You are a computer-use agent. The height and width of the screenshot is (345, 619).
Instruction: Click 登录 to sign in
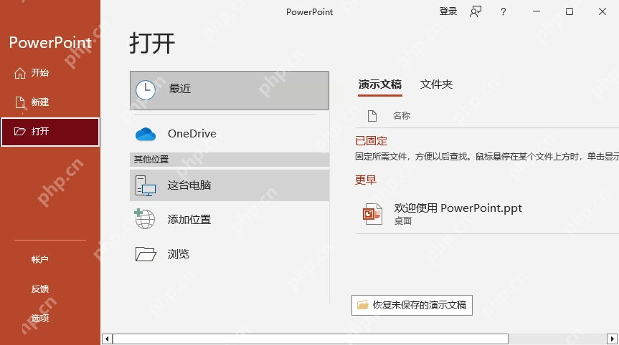coord(448,11)
